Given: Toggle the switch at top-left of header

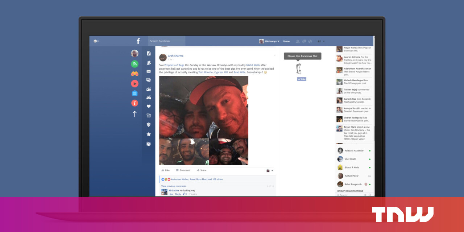Looking at the screenshot, I should point(96,41).
